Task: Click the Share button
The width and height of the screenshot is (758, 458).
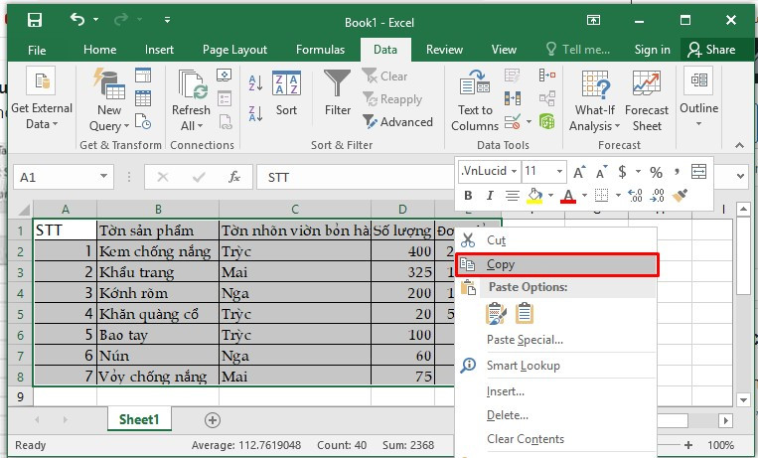Action: pos(712,50)
